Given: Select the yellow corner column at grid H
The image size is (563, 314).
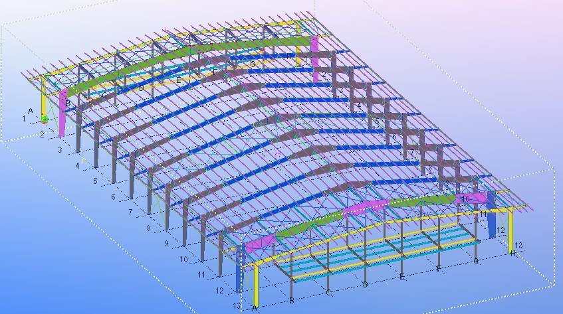Looking at the screenshot, I should [x=510, y=229].
